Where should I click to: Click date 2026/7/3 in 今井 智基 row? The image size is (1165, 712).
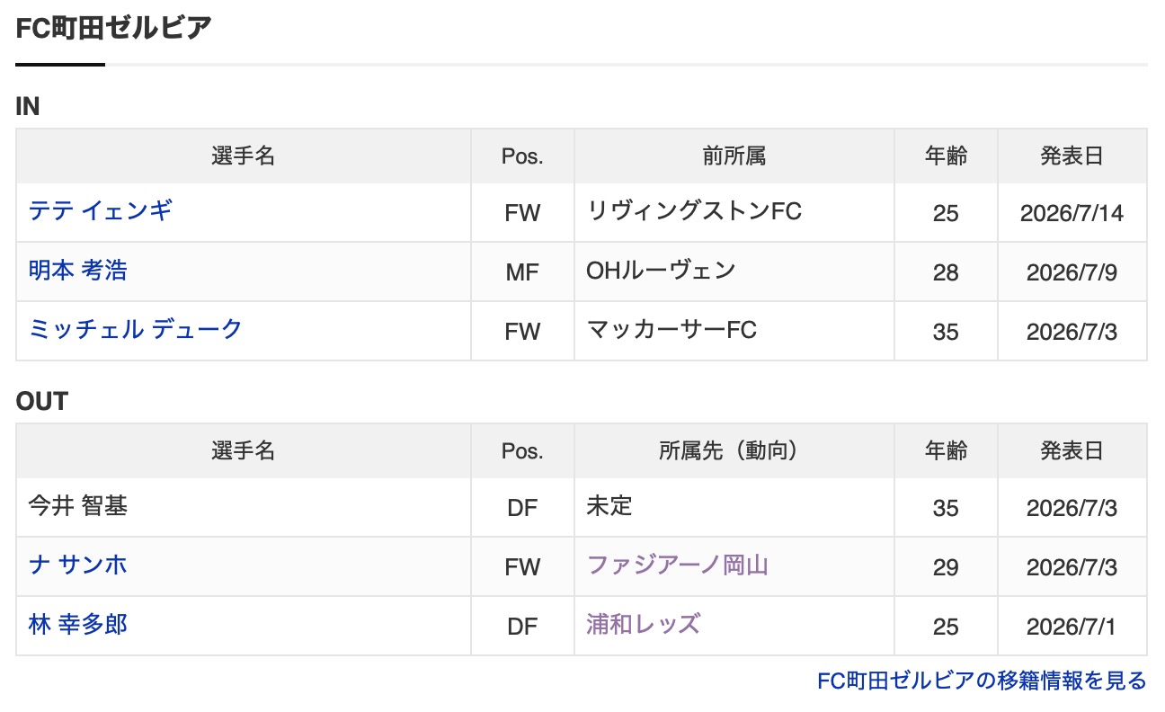(x=1072, y=509)
